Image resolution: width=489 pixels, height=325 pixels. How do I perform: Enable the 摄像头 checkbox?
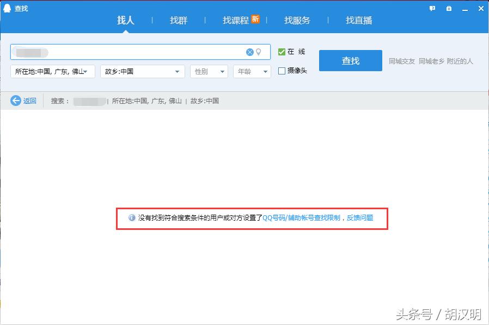point(282,70)
